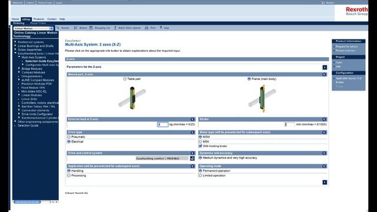Click the Basket cart icon in toolbar
Screen dimensions: 377x212
[75, 28]
